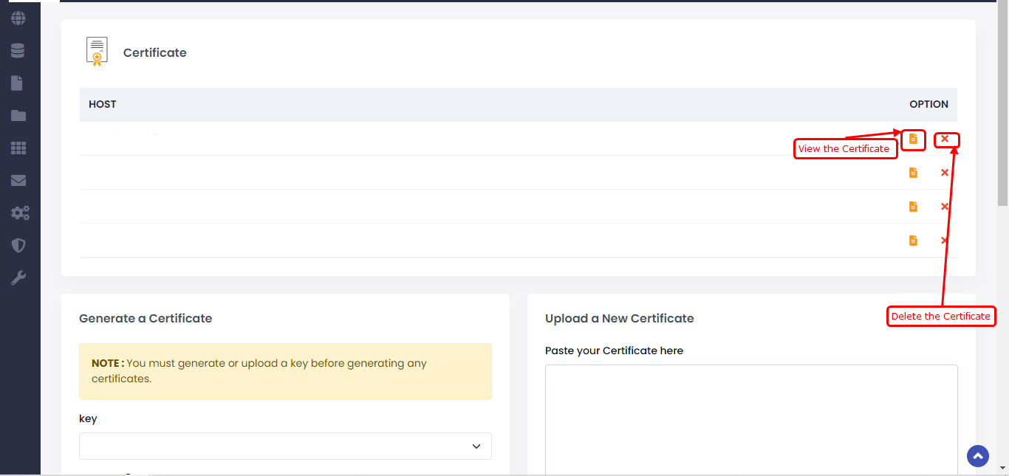1009x476 pixels.
Task: Click the file document icon in sidebar
Action: [17, 83]
